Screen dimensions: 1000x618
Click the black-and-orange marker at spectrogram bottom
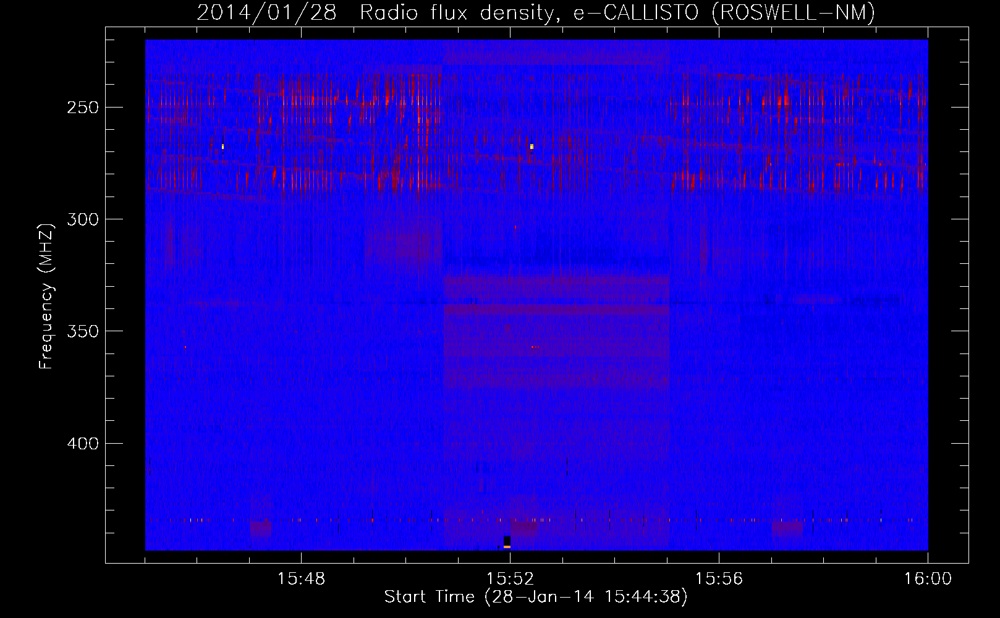coord(507,542)
